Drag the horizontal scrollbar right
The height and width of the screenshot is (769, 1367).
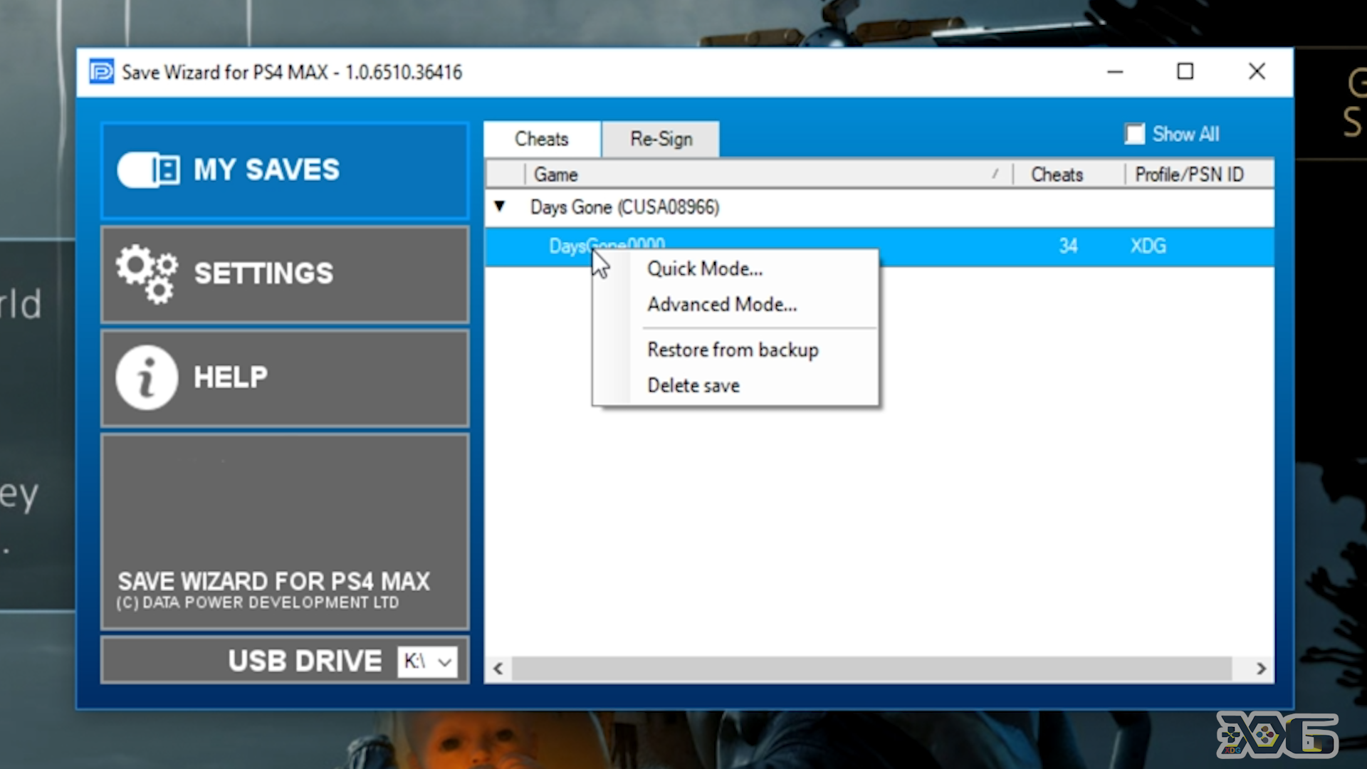coord(1263,666)
